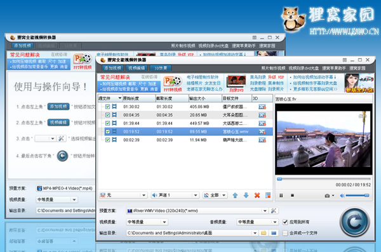This screenshot has height=252, width=381.
Task: Open 视频刻录dvd光盘 in front window menu
Action: (304, 69)
